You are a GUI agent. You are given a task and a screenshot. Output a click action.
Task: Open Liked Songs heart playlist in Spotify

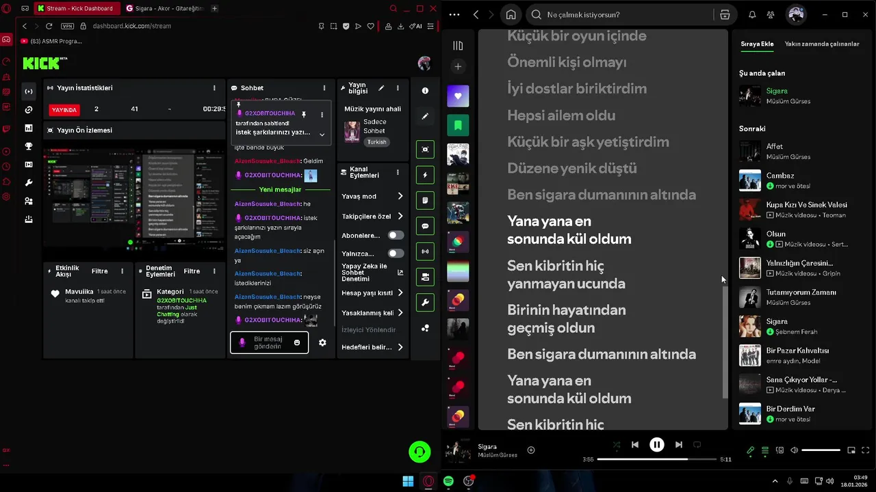[x=458, y=96]
